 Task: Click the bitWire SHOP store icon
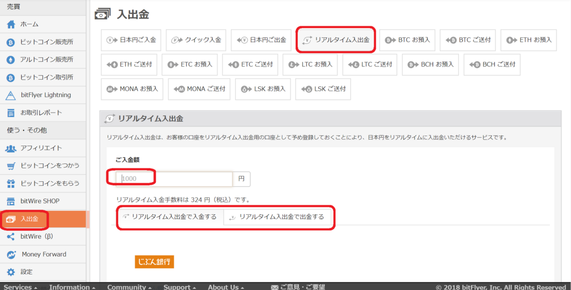click(x=11, y=201)
